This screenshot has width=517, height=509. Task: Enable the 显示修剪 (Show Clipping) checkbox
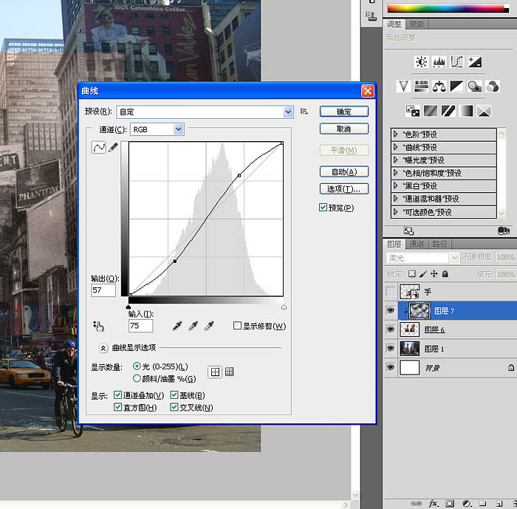click(237, 326)
